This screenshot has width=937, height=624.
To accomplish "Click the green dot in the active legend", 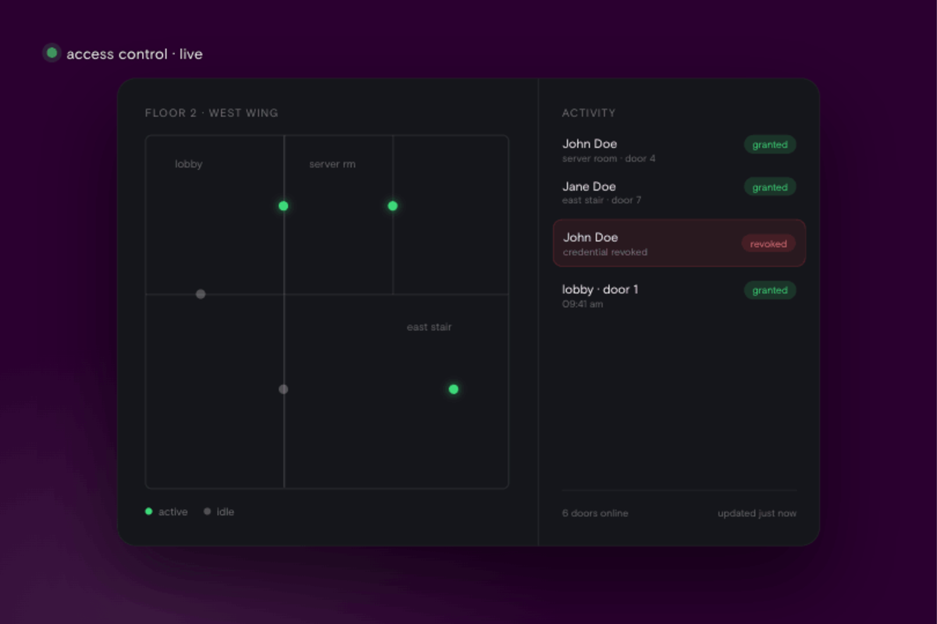I will [x=148, y=512].
